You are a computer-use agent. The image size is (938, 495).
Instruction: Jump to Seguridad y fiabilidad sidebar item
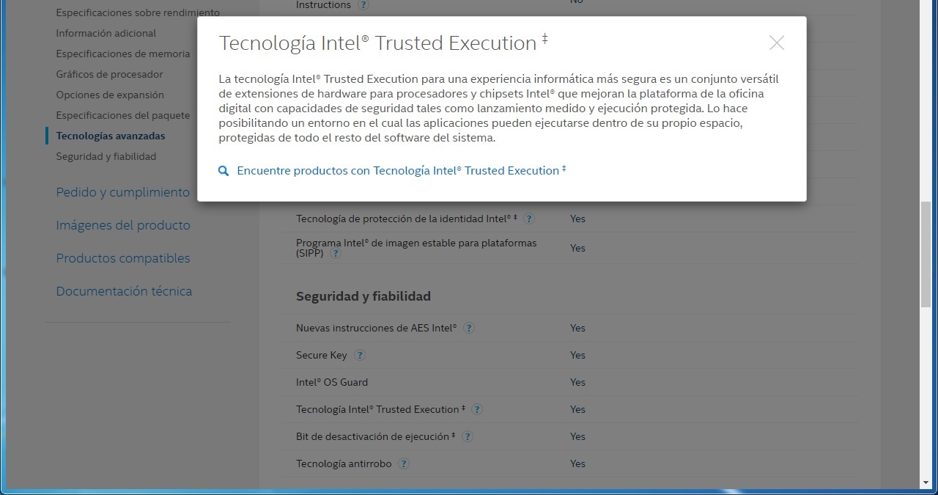(x=106, y=156)
